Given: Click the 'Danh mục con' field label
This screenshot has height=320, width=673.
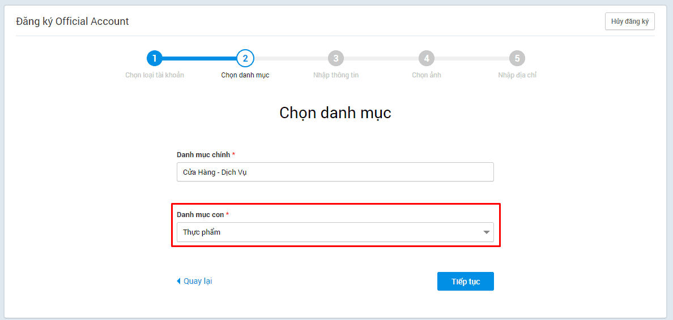Looking at the screenshot, I should 201,215.
